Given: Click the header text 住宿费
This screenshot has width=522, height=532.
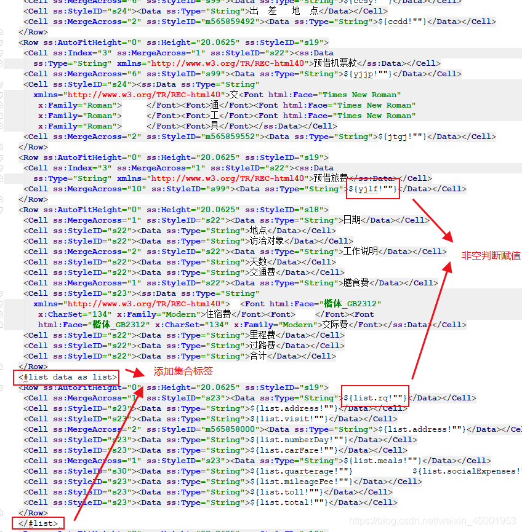Looking at the screenshot, I should coord(218,314).
